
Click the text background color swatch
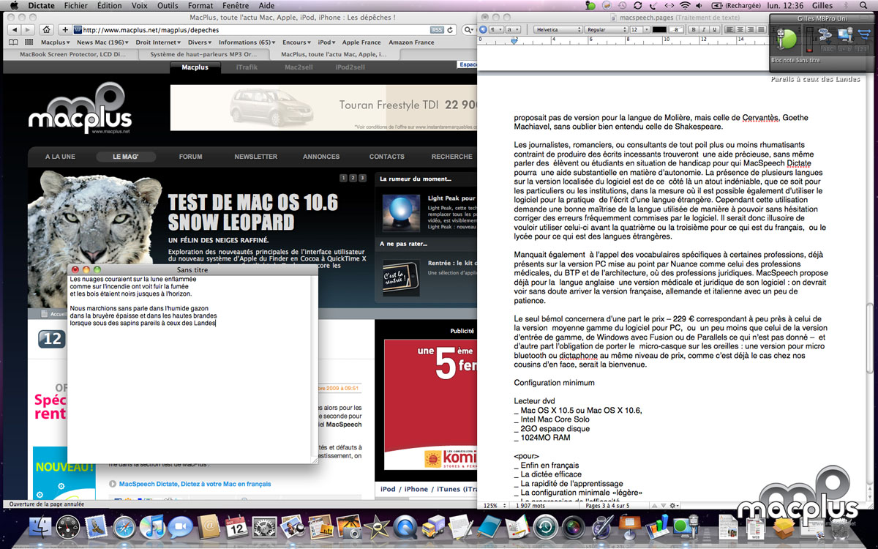(x=678, y=29)
